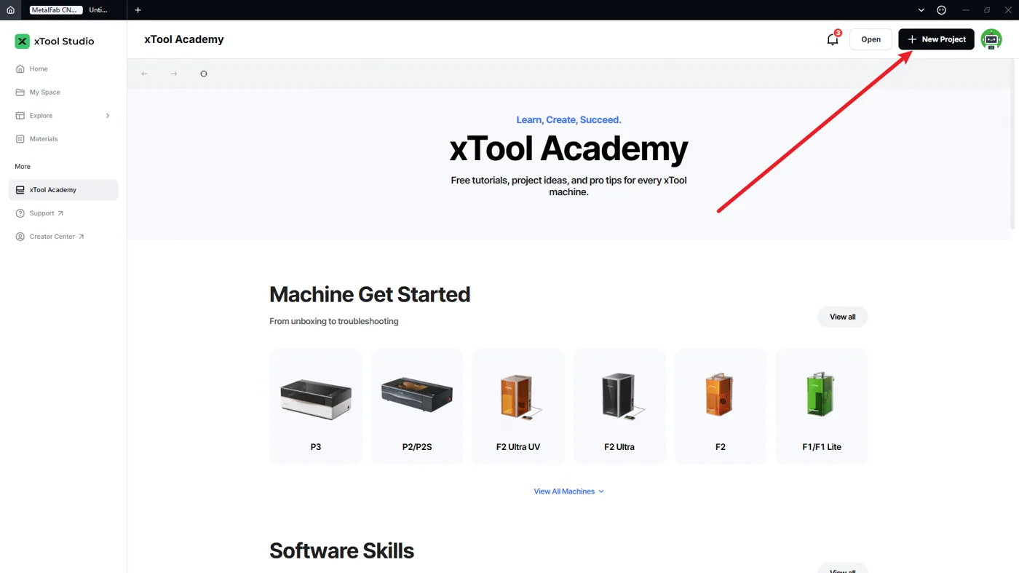Switch to the MetalFab CN tab
This screenshot has height=573, width=1019.
coord(56,10)
